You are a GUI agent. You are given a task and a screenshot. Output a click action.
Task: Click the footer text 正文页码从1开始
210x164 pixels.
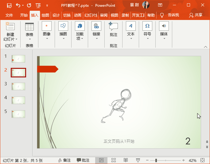coord(119,141)
